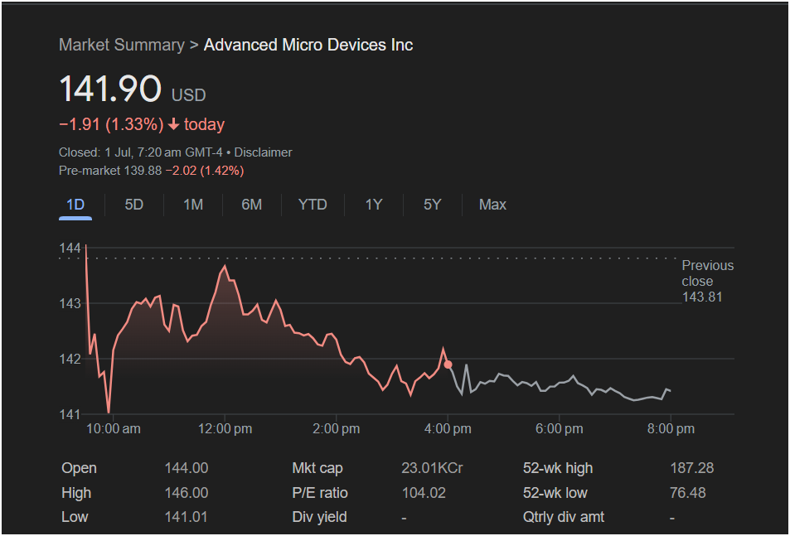Click the Div yield label
Viewport: 790px width, 536px height.
click(319, 517)
